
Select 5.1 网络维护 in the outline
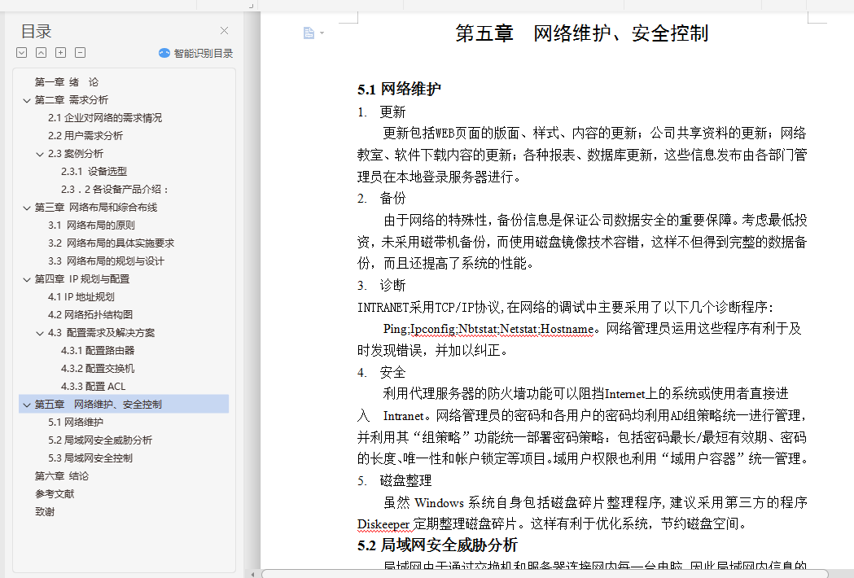(x=75, y=423)
